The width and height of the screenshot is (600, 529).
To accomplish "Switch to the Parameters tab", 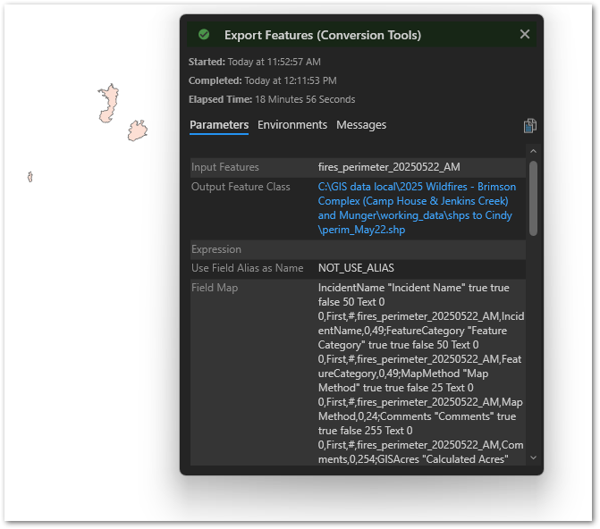I will click(219, 125).
